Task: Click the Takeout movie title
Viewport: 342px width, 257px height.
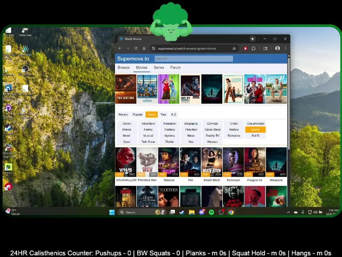Action: [x=169, y=180]
